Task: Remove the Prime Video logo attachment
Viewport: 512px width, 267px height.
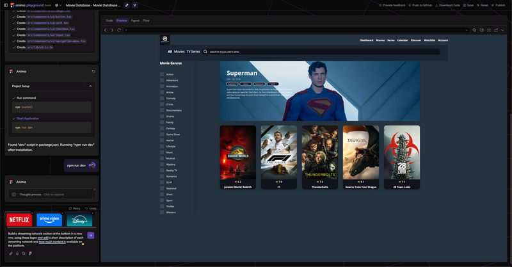Action: 62,213
